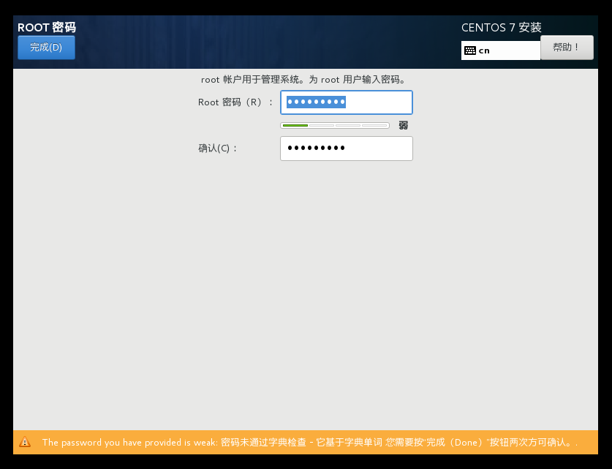Focus the Root 密码 password field
The width and height of the screenshot is (612, 469).
pyautogui.click(x=346, y=102)
